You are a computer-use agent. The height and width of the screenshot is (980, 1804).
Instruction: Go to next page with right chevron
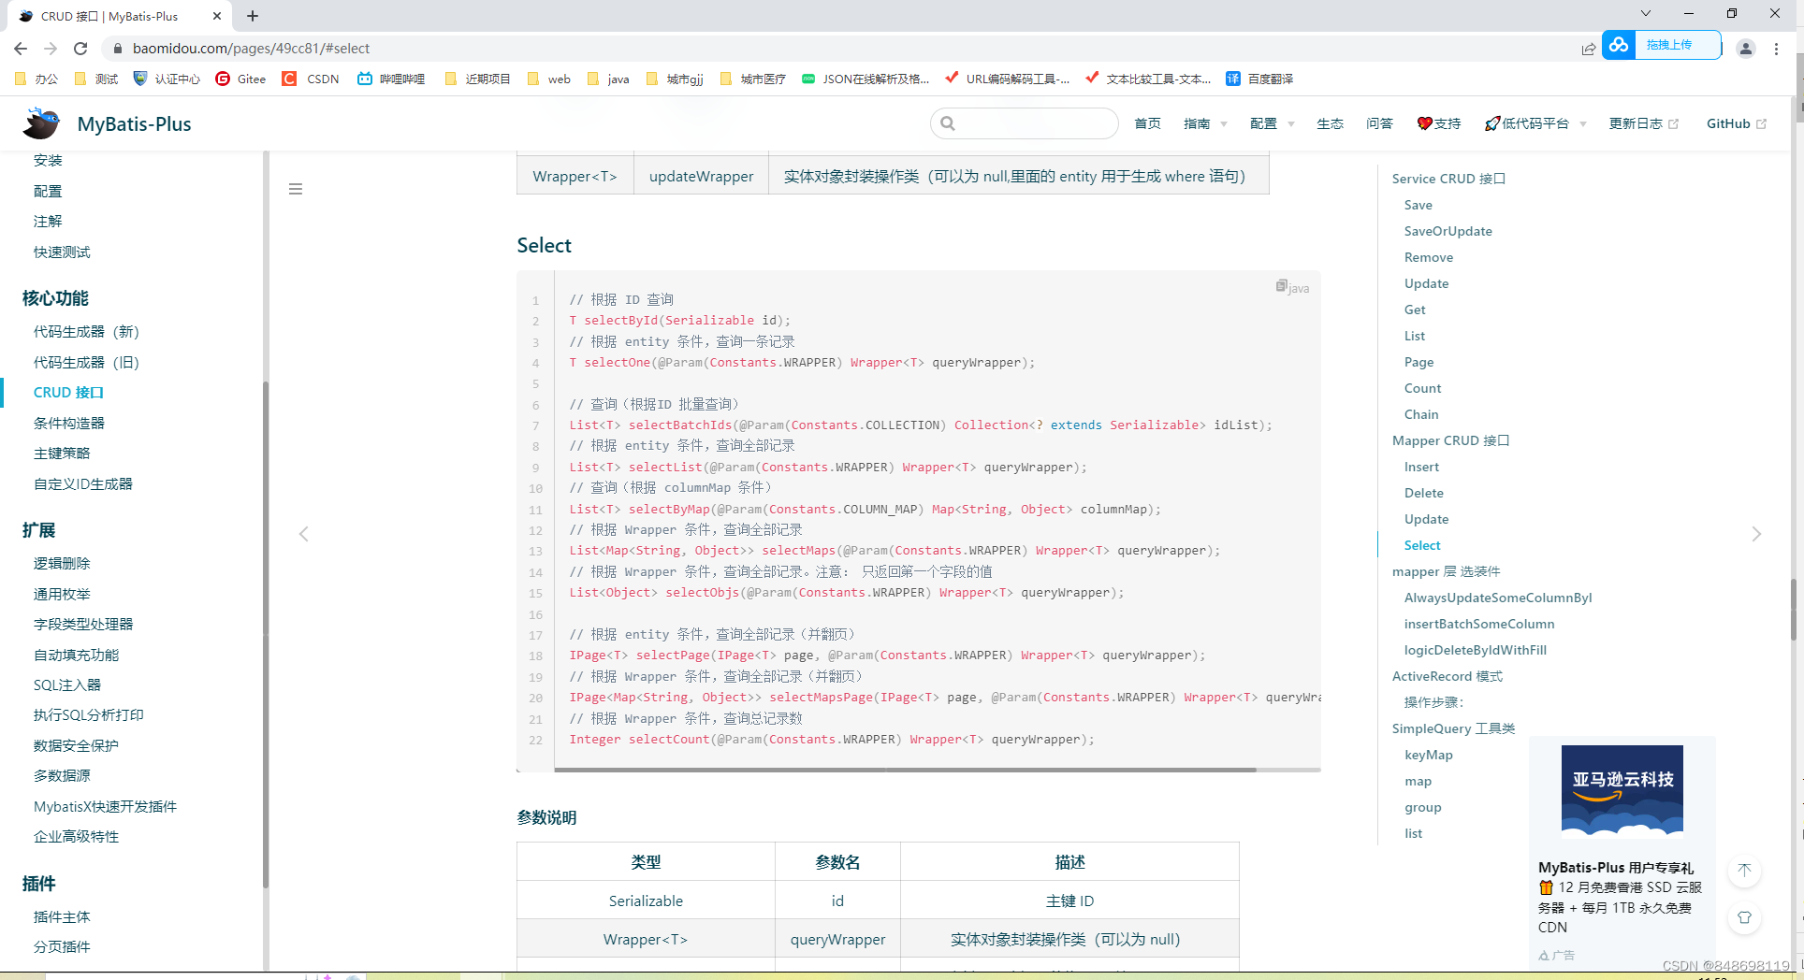[1756, 534]
